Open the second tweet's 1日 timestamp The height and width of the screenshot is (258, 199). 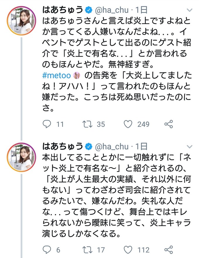(x=141, y=146)
